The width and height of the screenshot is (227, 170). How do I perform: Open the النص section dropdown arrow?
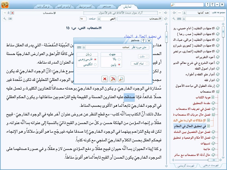[99, 19]
